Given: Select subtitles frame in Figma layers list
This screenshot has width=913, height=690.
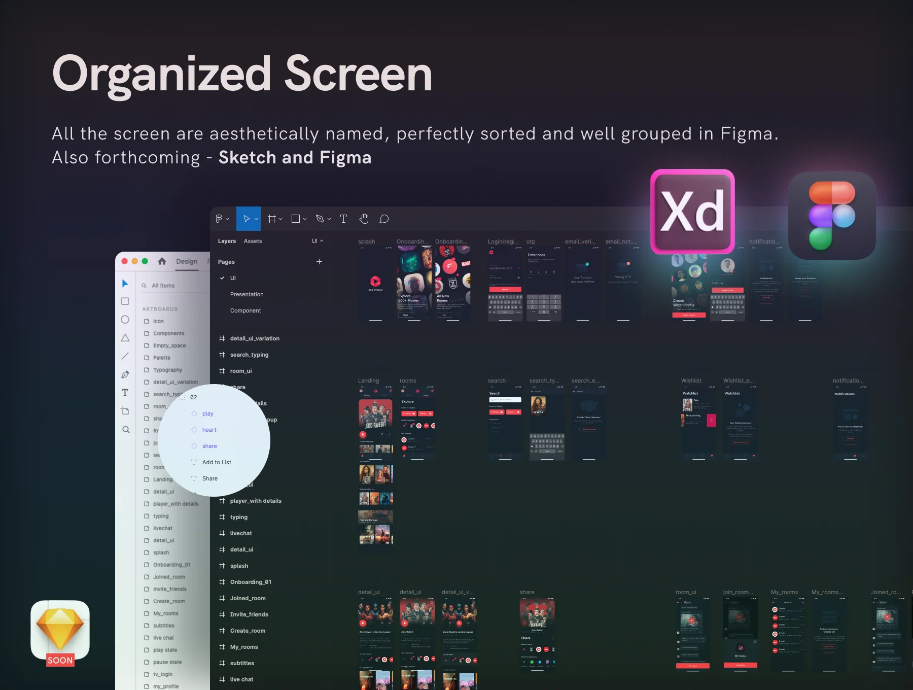Looking at the screenshot, I should click(242, 663).
